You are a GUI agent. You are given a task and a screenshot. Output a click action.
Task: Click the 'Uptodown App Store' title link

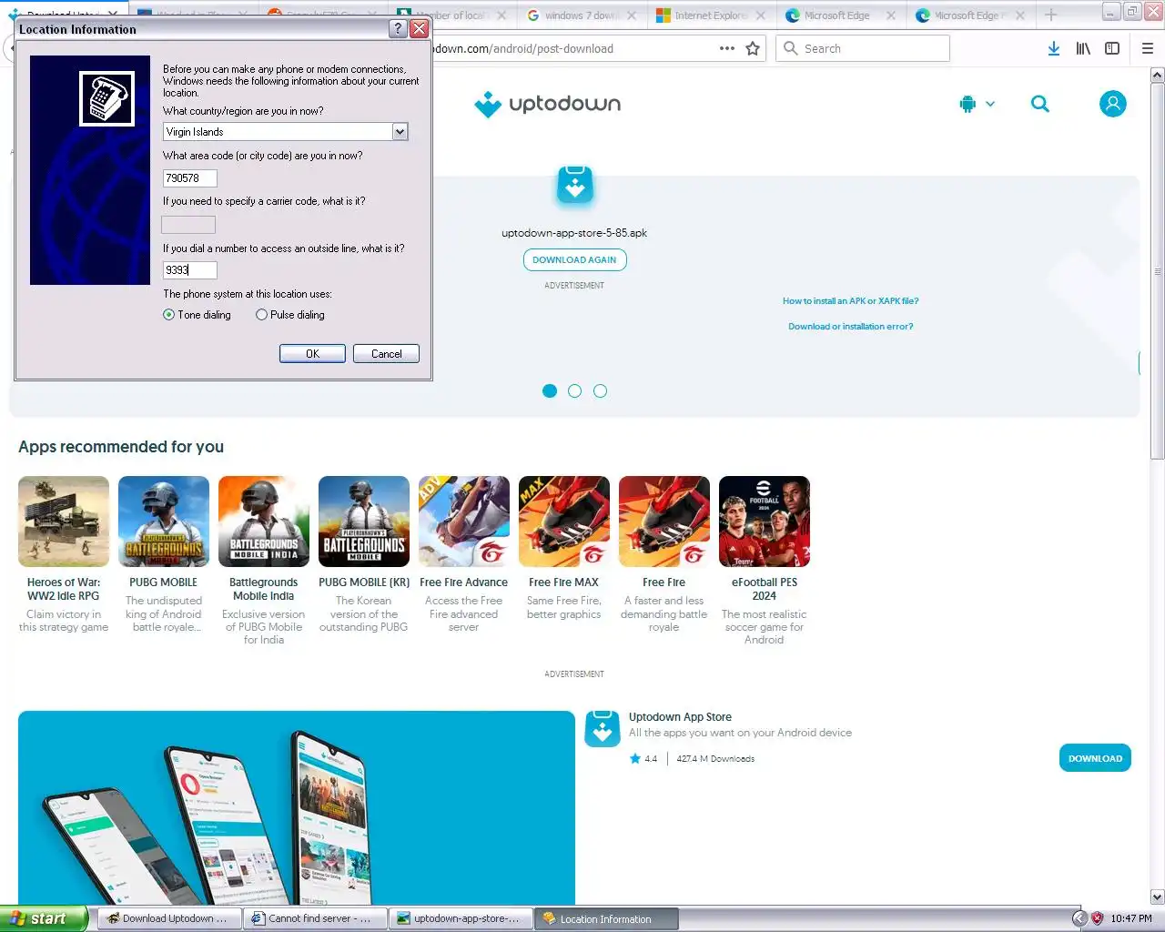(x=680, y=717)
